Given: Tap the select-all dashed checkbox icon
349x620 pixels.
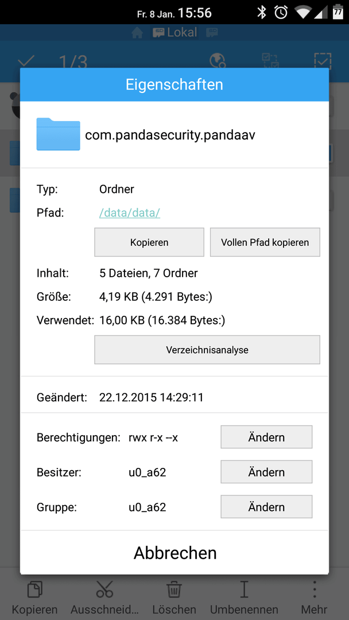Looking at the screenshot, I should (323, 61).
